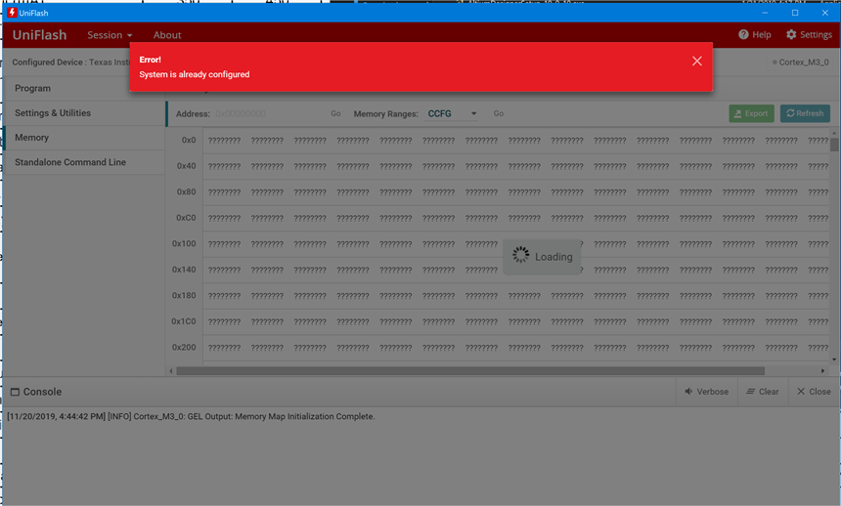Click Go next to the Address field
Viewport: 841px width, 506px height.
point(335,113)
